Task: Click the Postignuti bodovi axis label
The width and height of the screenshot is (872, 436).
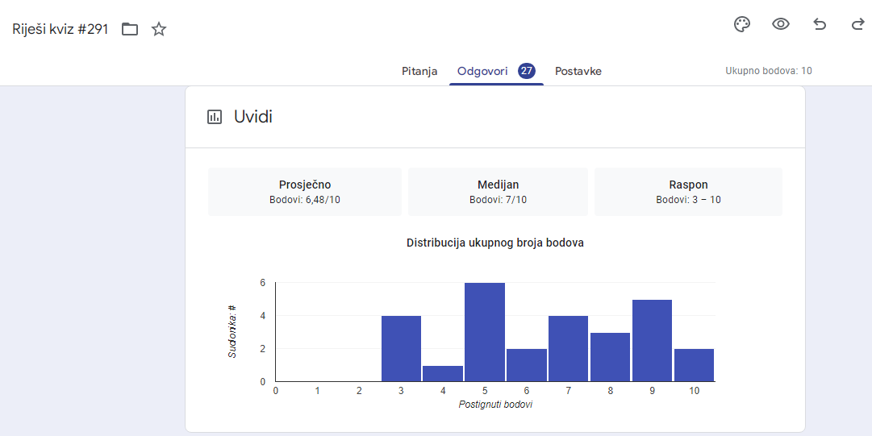Action: pos(495,405)
